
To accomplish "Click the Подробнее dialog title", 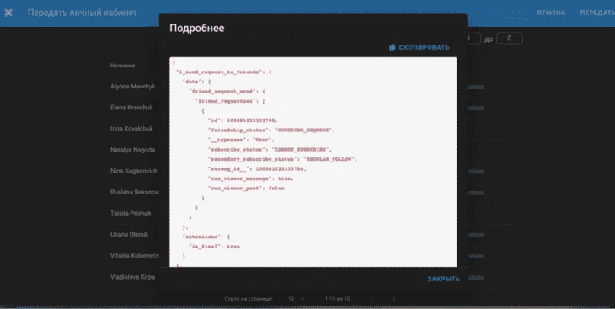I will point(197,29).
